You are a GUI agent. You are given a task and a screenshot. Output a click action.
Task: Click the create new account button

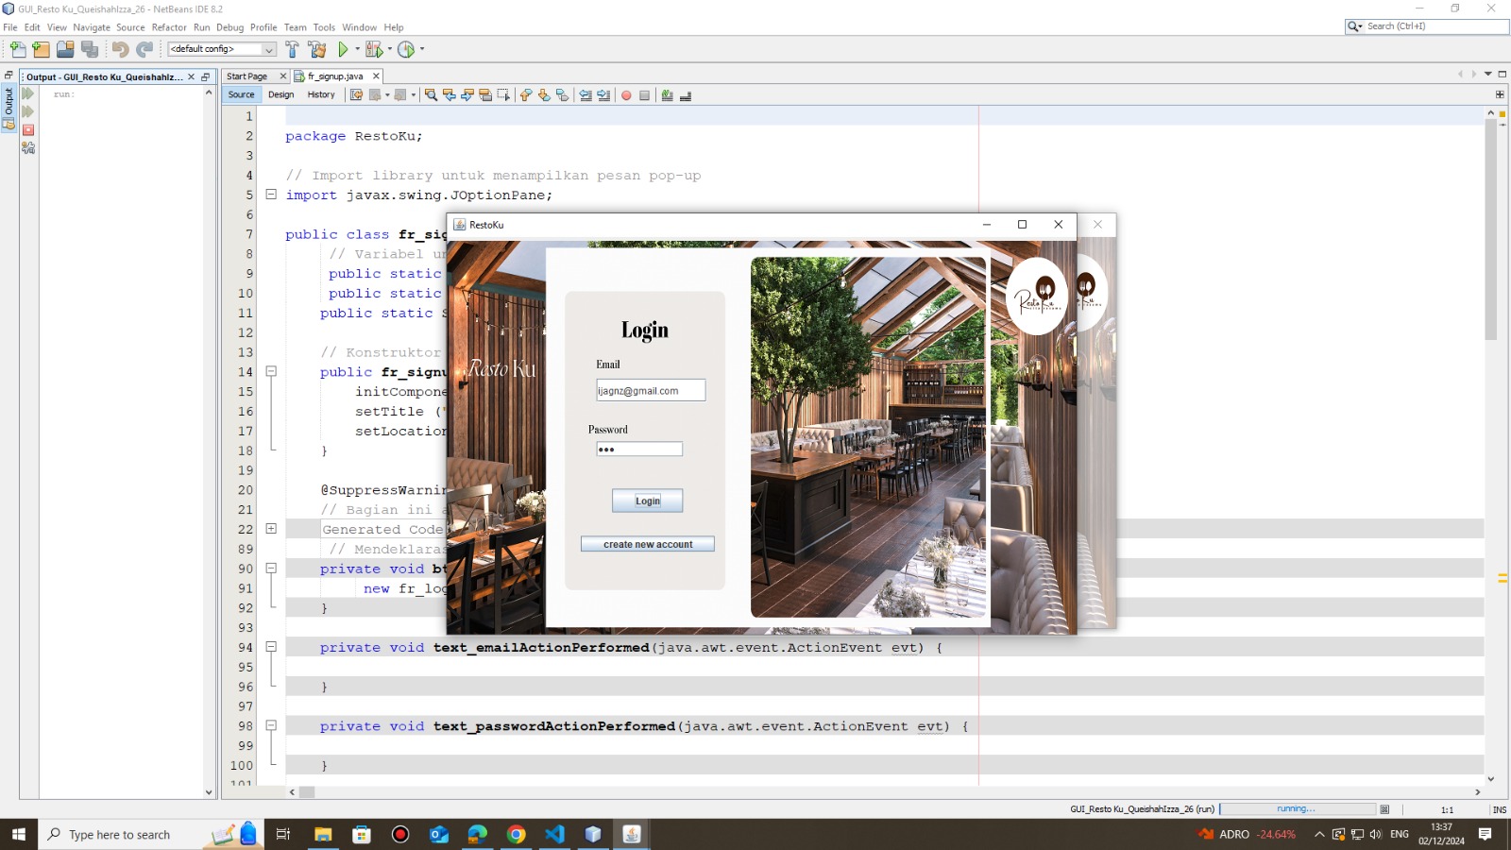click(x=648, y=544)
